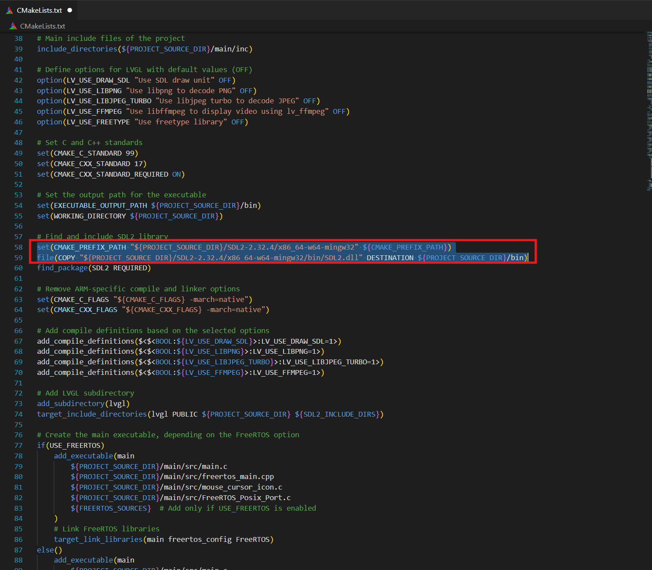The height and width of the screenshot is (570, 652).
Task: Select the CMakeLists.txt tab
Action: point(39,10)
